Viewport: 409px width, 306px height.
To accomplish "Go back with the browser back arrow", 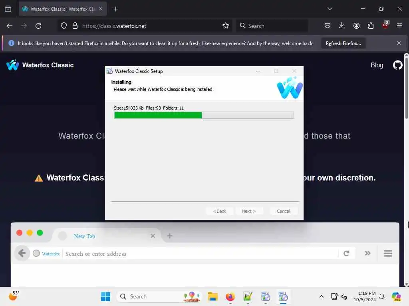I will 10,26.
